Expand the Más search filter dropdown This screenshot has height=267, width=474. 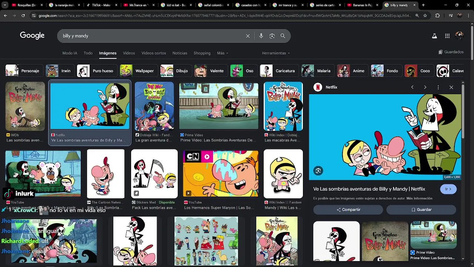(x=223, y=53)
